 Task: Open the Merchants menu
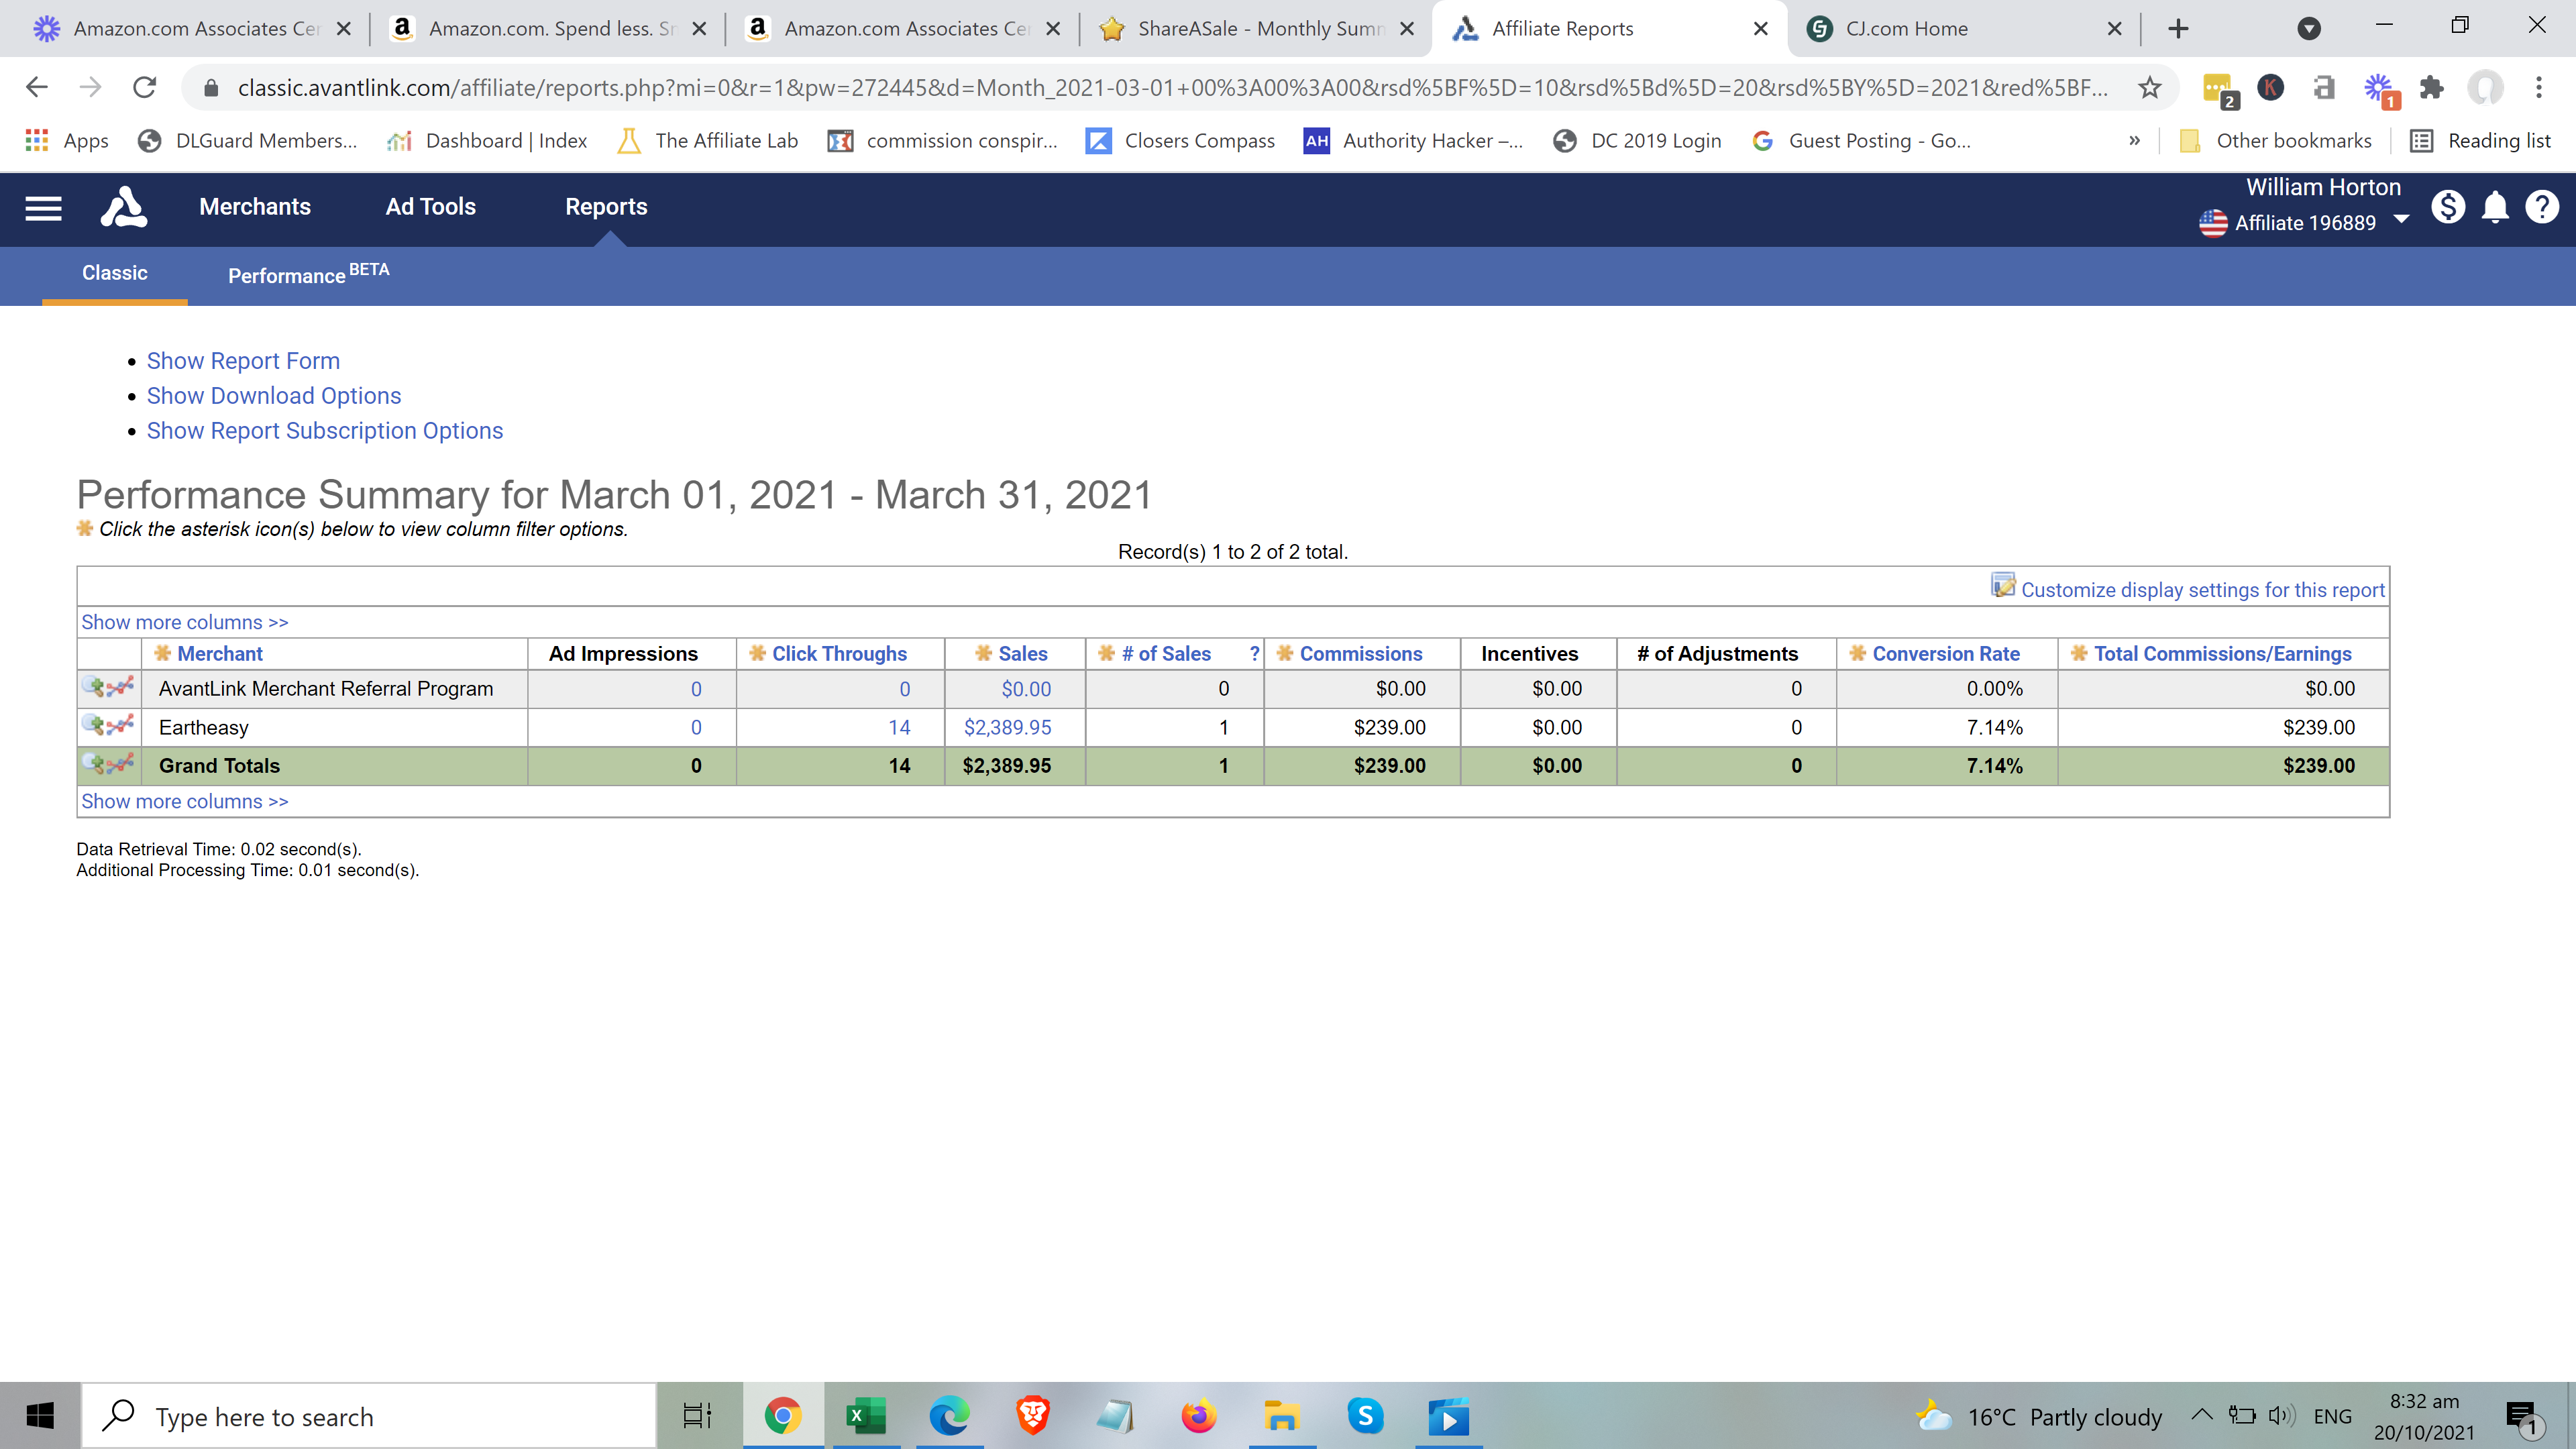pyautogui.click(x=255, y=207)
